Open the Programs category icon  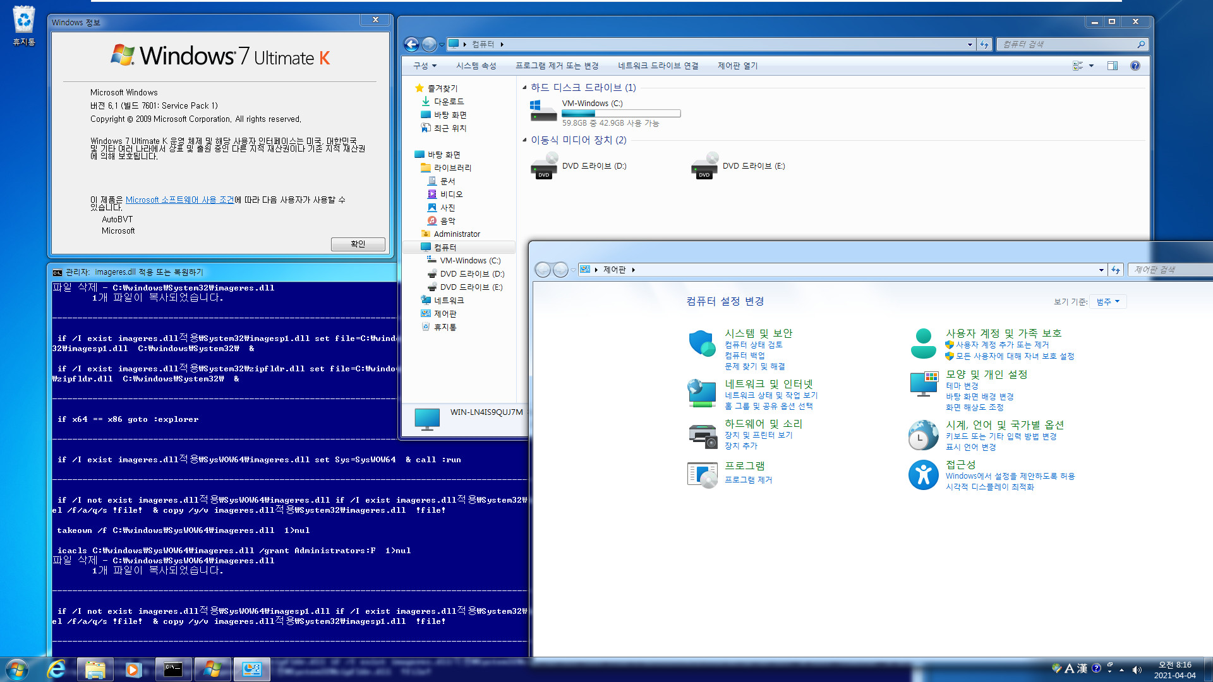pyautogui.click(x=702, y=475)
